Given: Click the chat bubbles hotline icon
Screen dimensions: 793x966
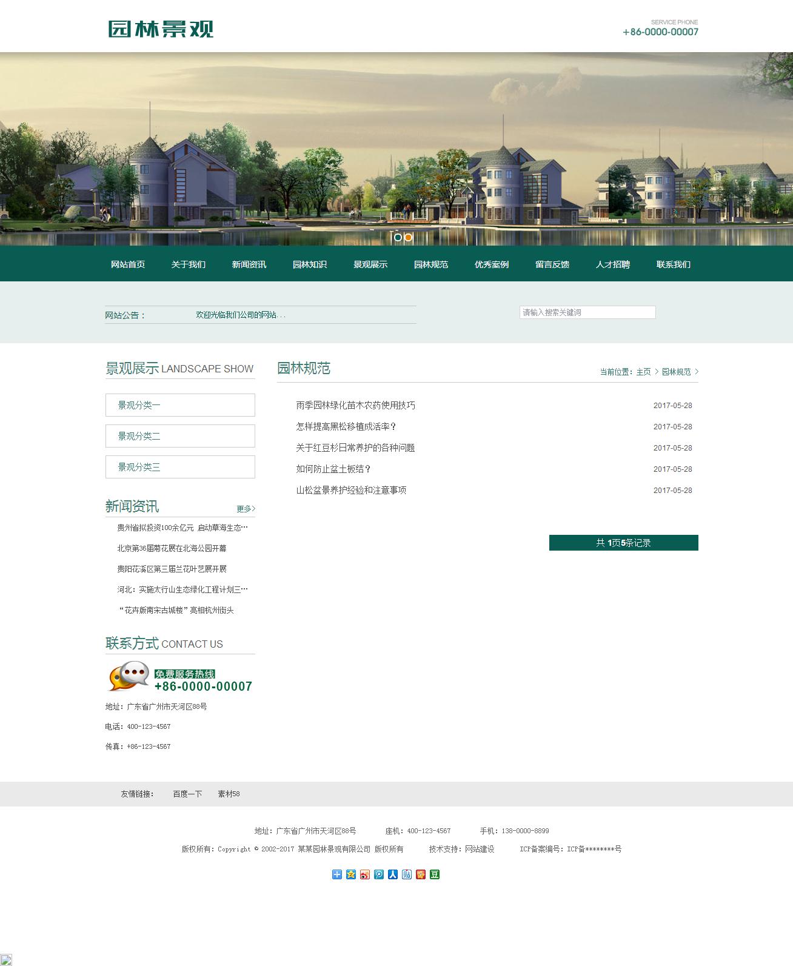Looking at the screenshot, I should [129, 676].
